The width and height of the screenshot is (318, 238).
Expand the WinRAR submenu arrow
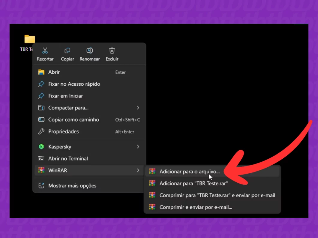138,170
